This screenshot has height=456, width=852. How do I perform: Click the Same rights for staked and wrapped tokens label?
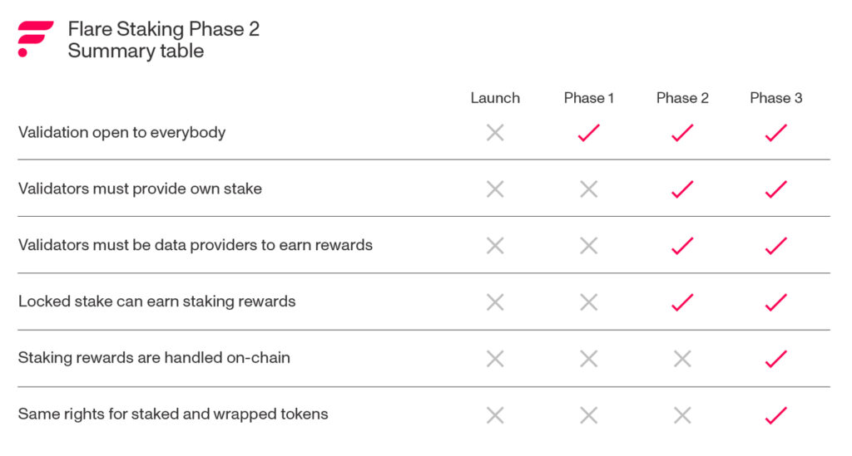(173, 414)
